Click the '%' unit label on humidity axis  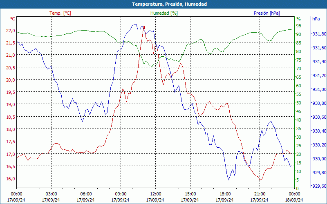tap(299, 19)
